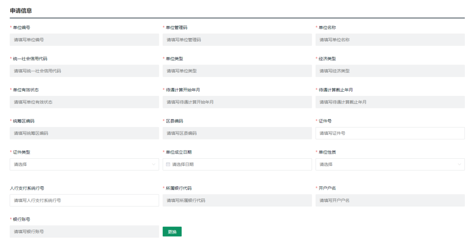Click the 经济类型 input field
Viewport: 474px width, 245px height.
[x=390, y=71]
